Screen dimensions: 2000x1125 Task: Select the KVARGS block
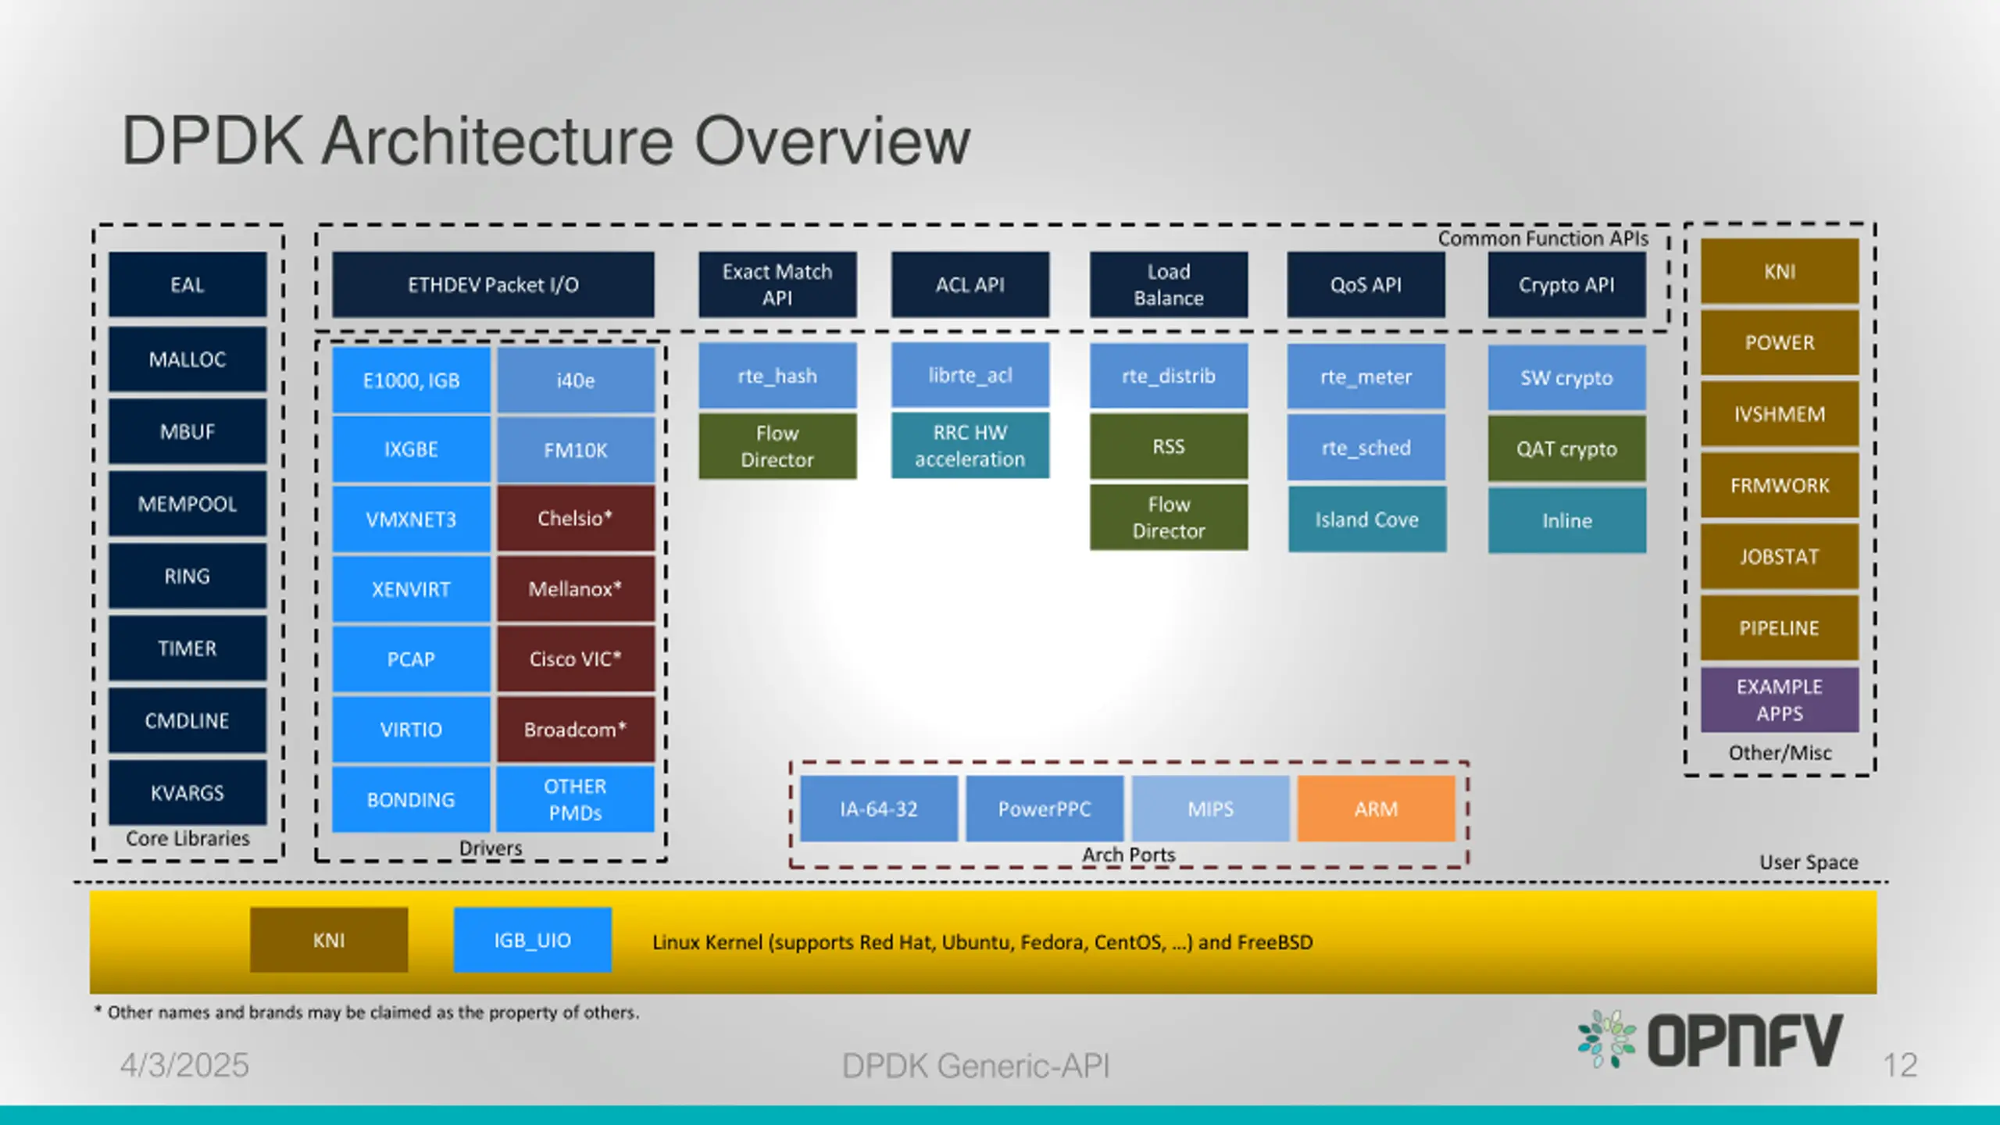pos(187,793)
